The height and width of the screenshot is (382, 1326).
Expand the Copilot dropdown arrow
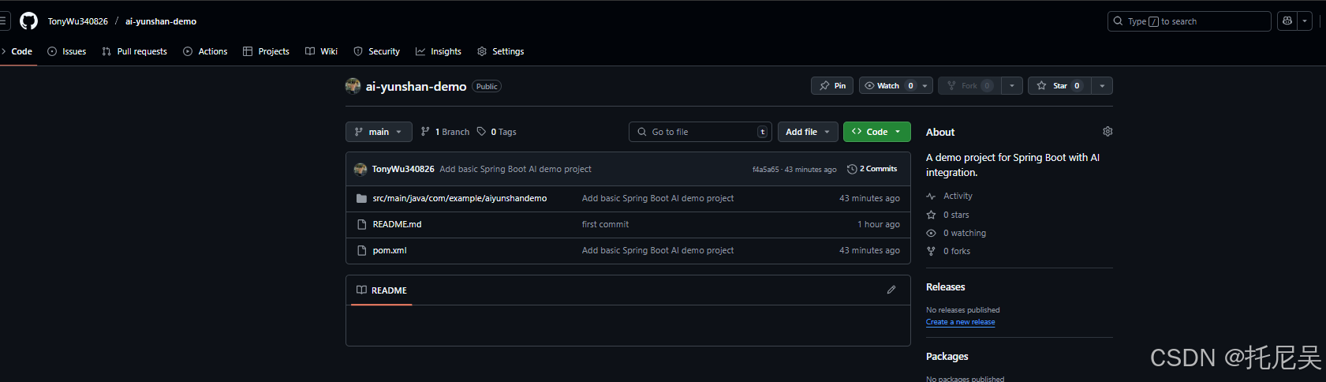tap(1305, 21)
